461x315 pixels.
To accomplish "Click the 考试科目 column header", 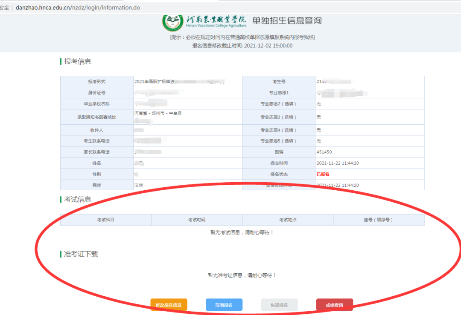I will 106,220.
